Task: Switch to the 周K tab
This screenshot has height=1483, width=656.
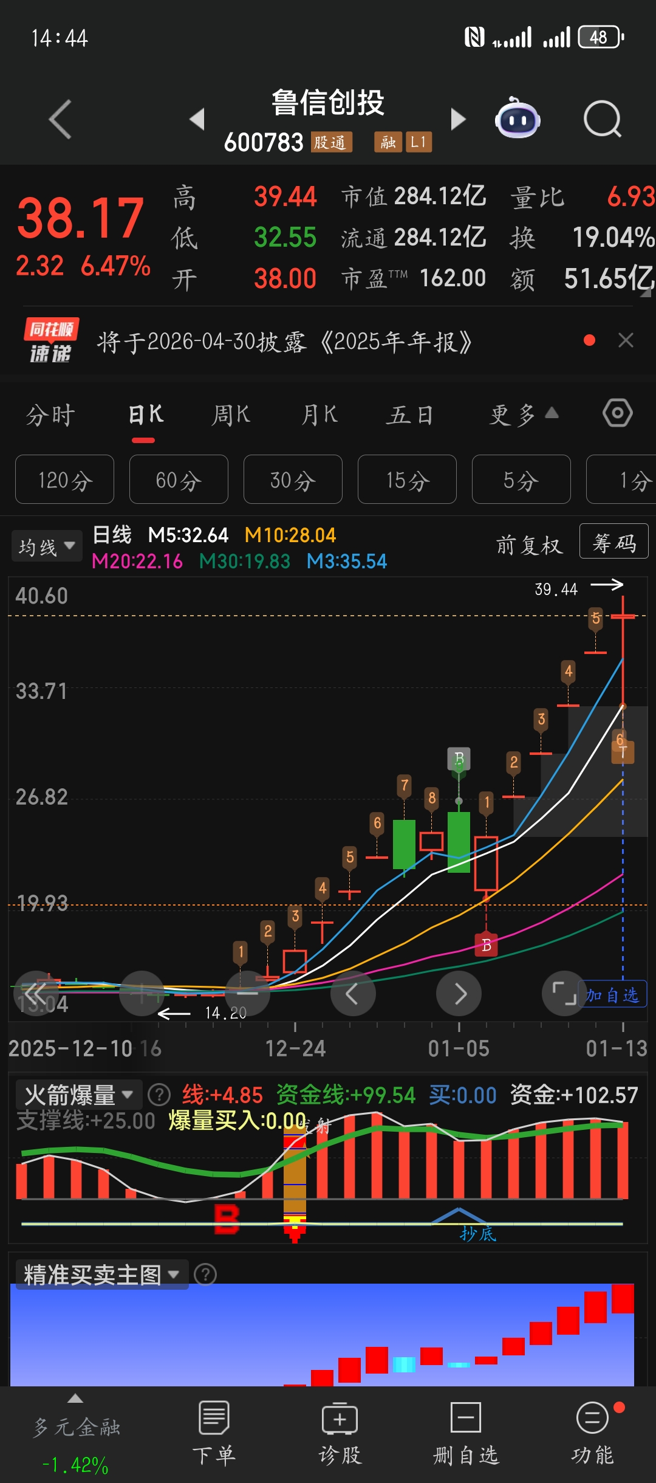Action: [x=231, y=415]
